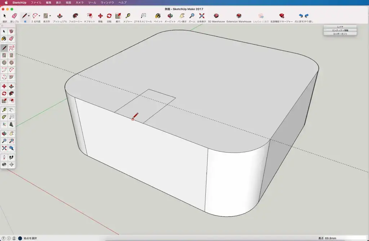Select the Axes tool in left palette

[4, 124]
